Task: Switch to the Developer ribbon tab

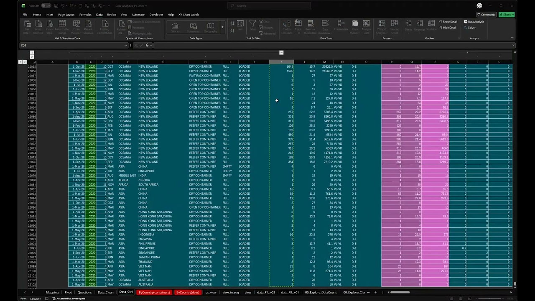Action: (156, 15)
